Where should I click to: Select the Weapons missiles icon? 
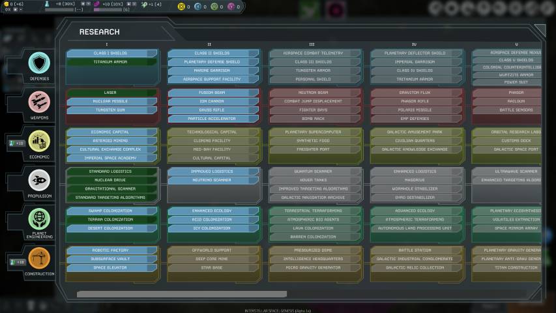(39, 102)
